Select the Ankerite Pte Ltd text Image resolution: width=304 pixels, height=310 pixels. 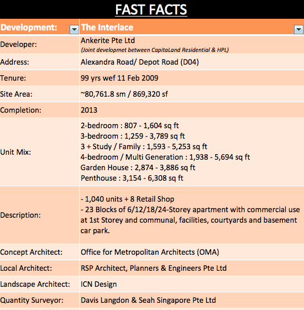click(108, 40)
